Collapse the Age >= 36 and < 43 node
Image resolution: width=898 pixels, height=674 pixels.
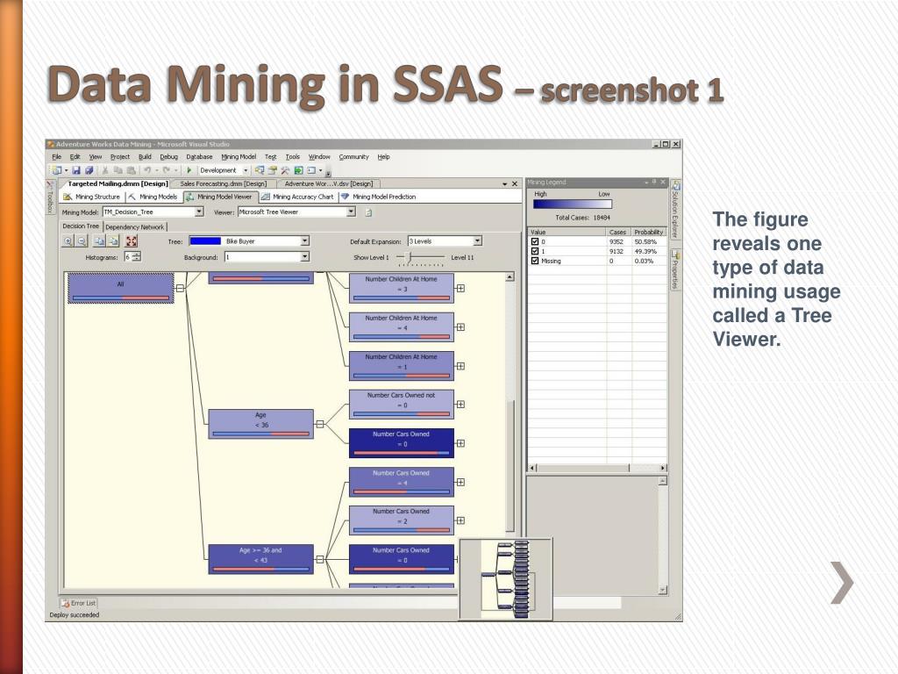pyautogui.click(x=320, y=559)
